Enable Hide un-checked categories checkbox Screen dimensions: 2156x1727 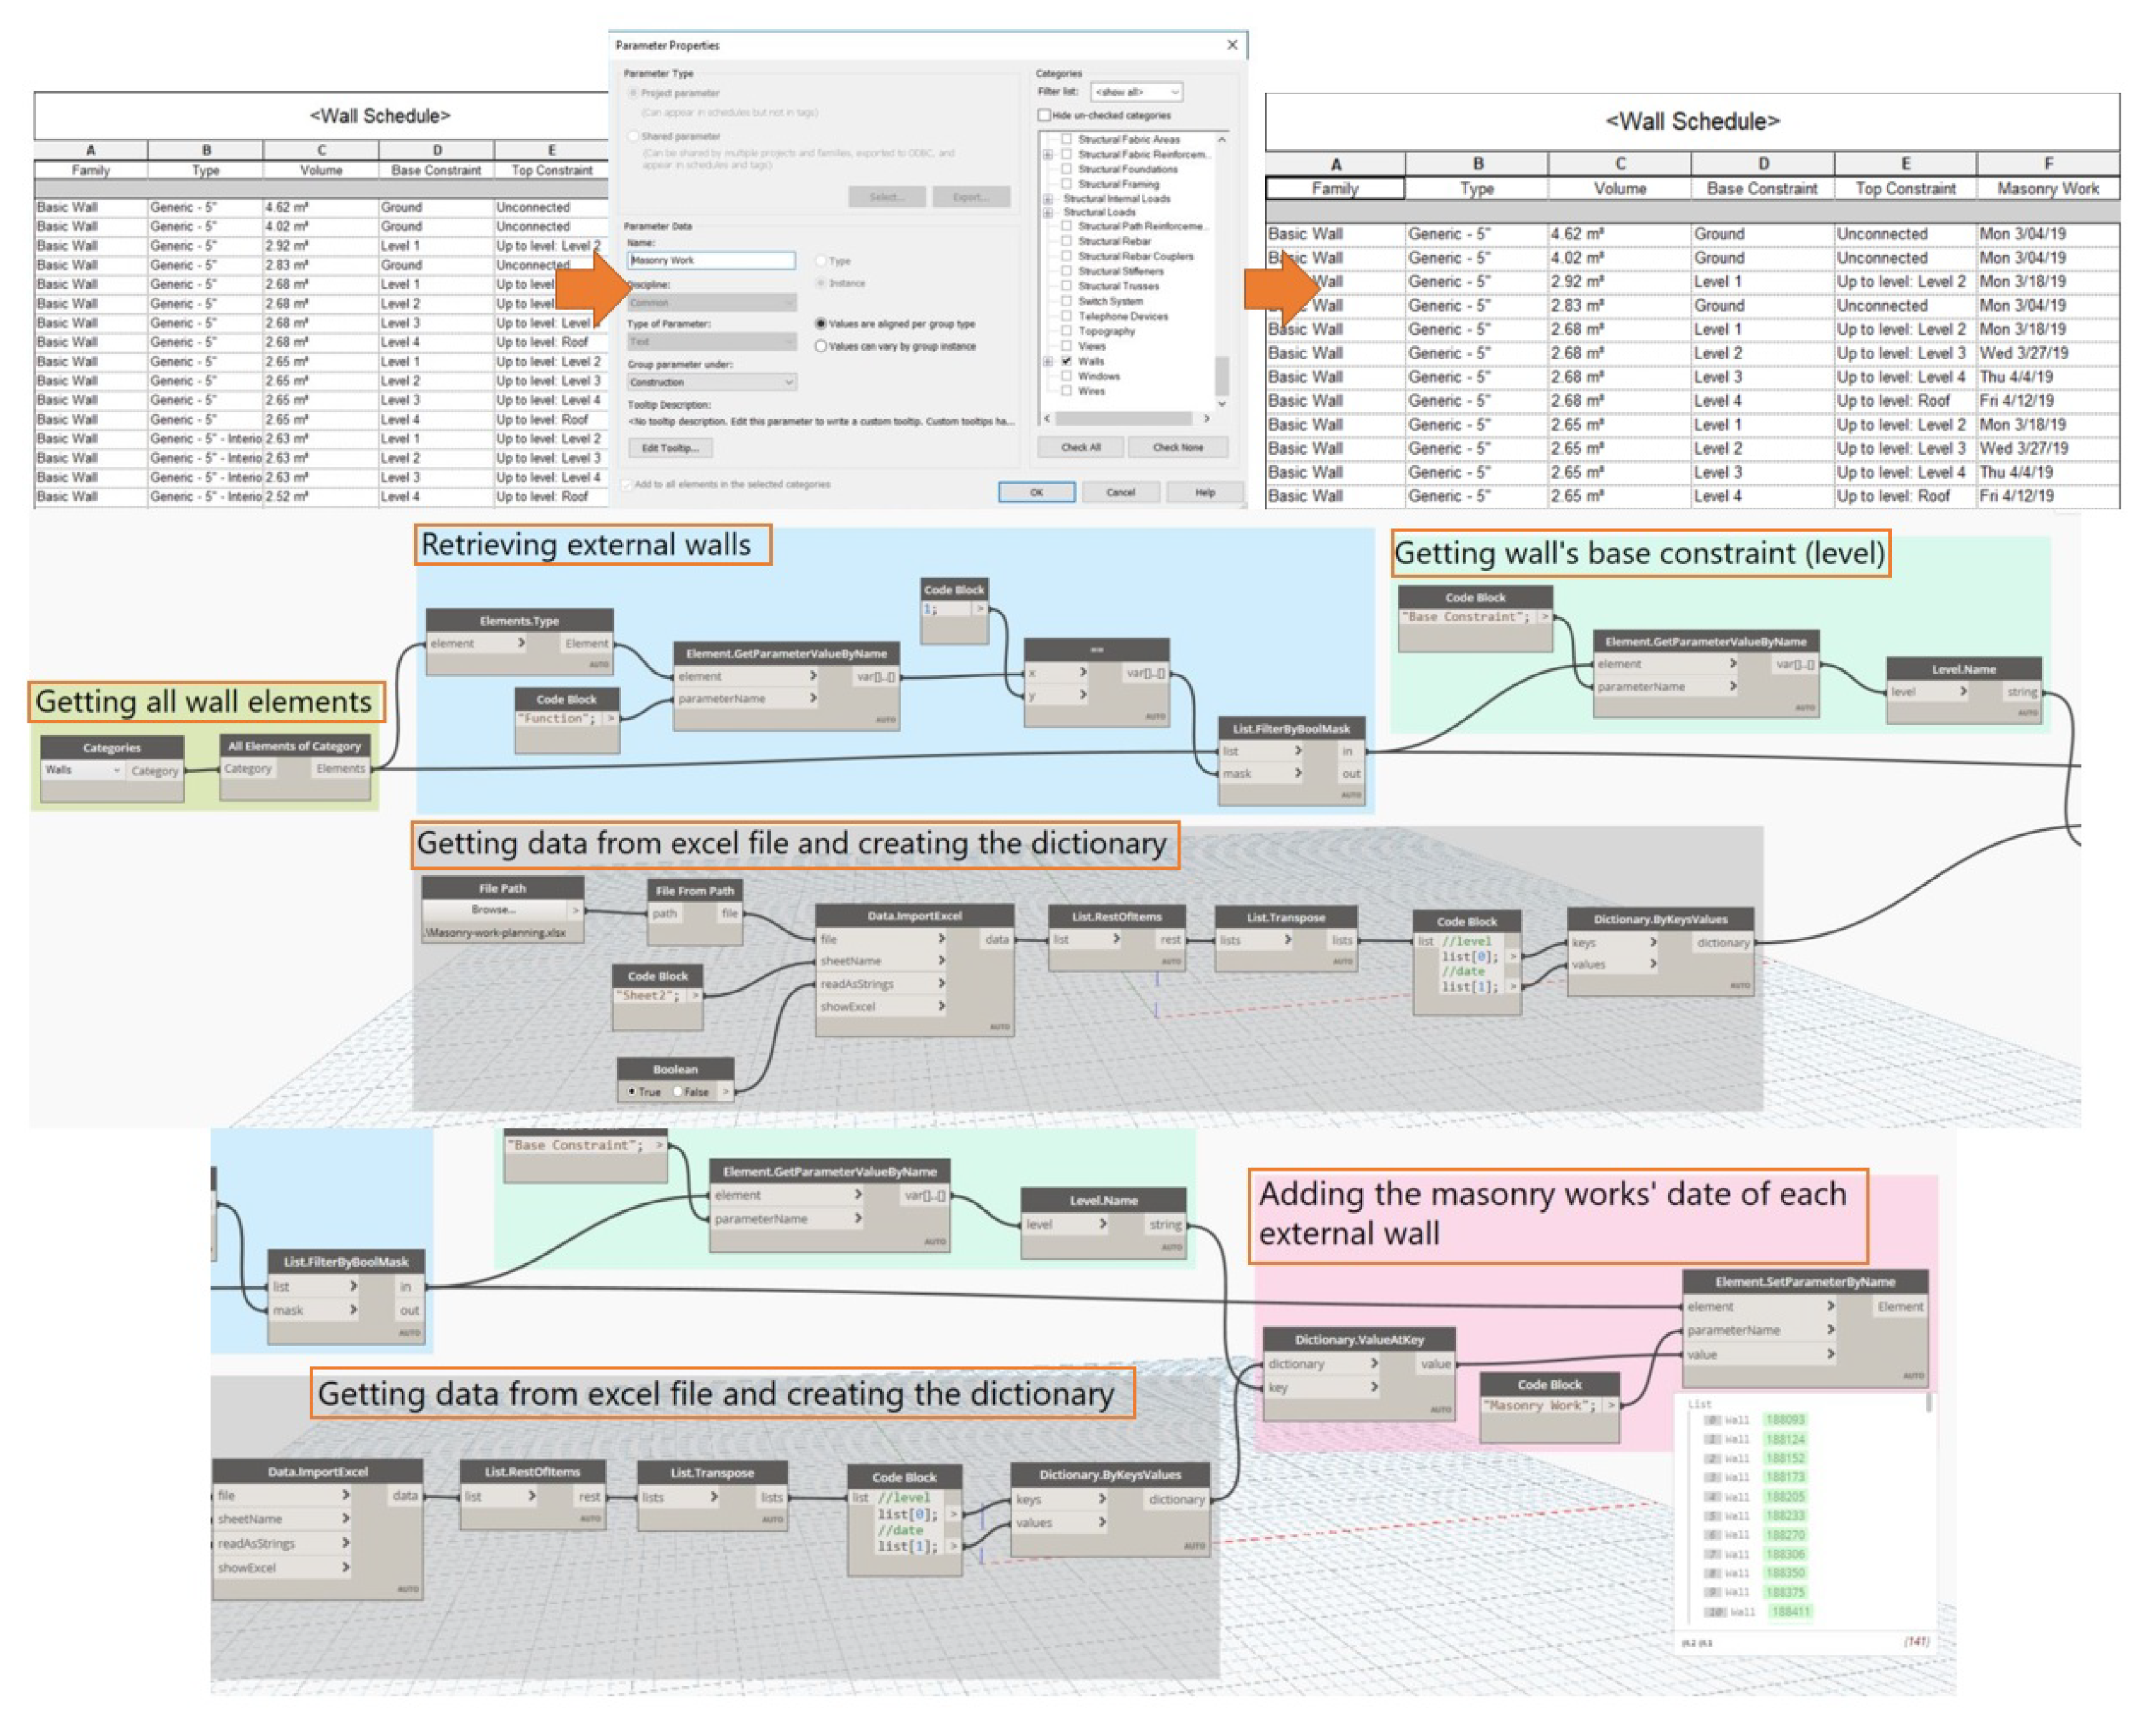click(1044, 115)
